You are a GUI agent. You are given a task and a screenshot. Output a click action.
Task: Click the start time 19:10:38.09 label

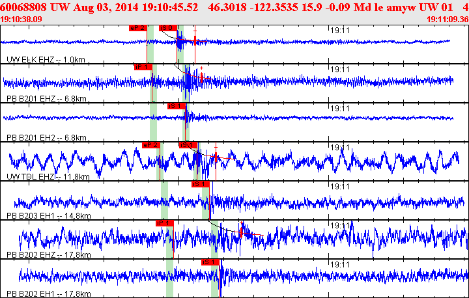[x=21, y=20]
